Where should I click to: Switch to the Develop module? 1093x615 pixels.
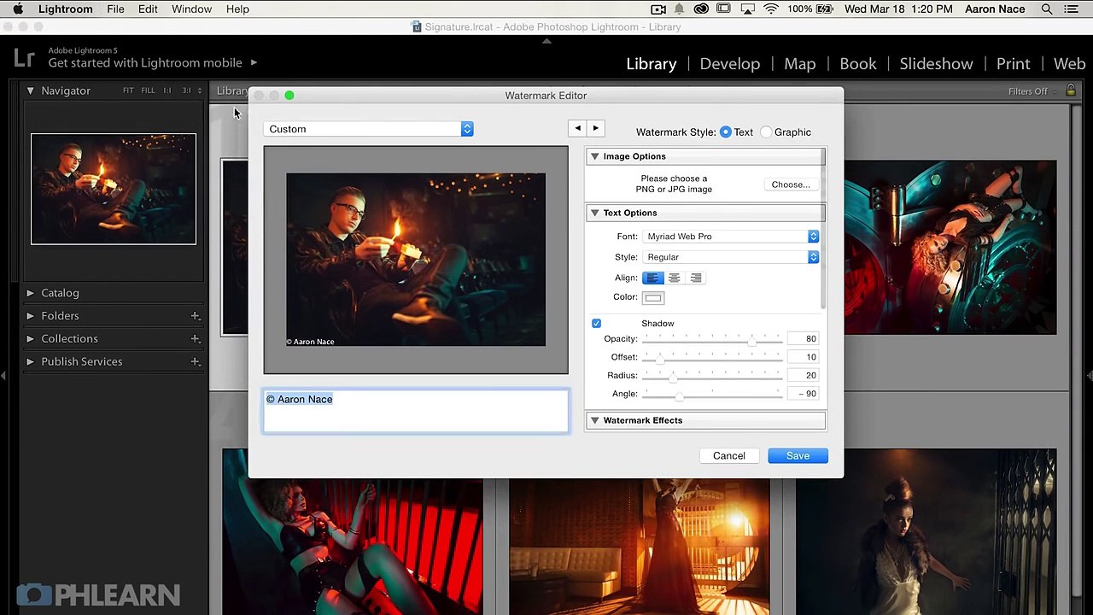click(730, 64)
